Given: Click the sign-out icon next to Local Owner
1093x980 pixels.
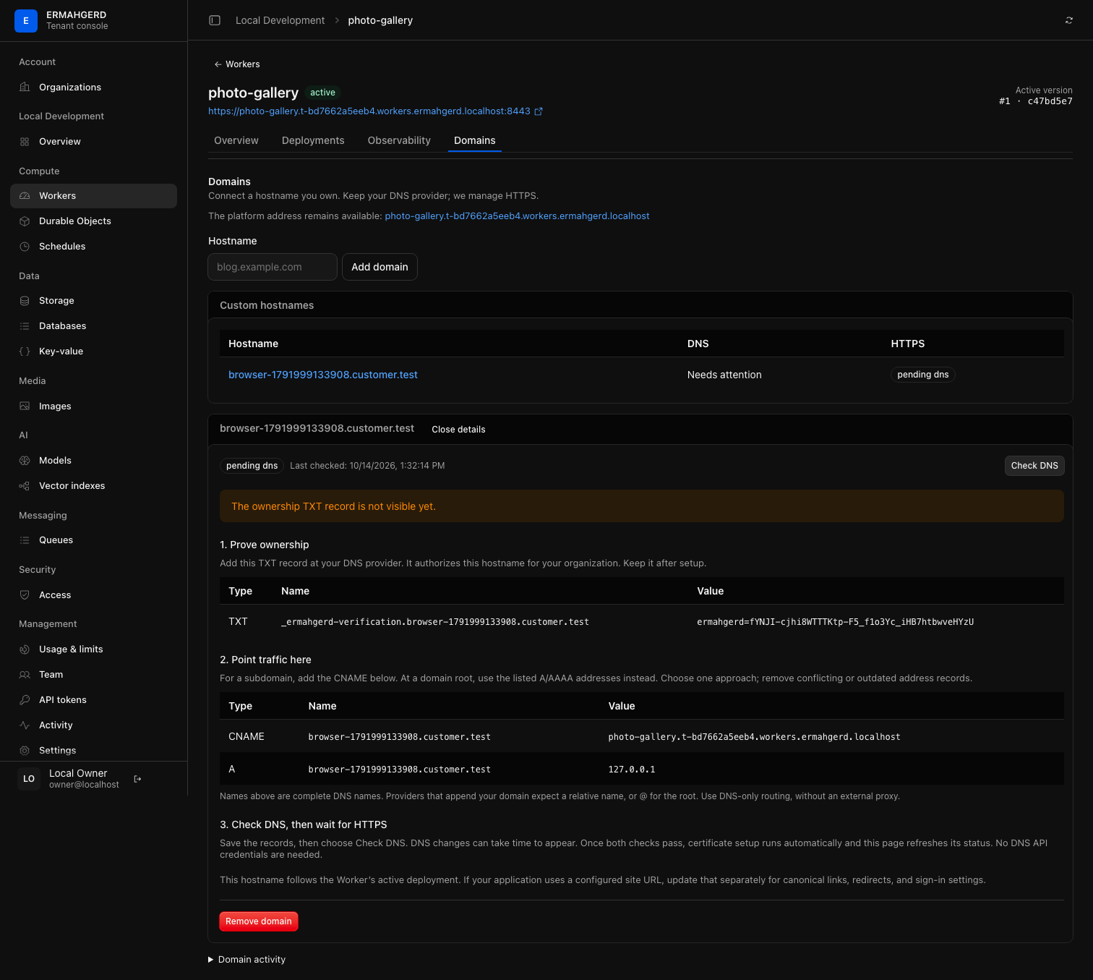Looking at the screenshot, I should 137,779.
